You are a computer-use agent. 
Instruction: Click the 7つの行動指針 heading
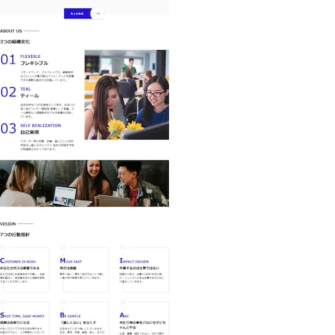pos(15,234)
